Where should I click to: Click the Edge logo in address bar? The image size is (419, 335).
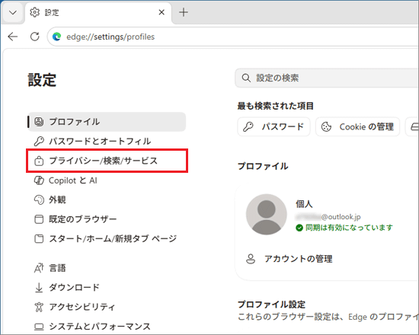point(56,37)
